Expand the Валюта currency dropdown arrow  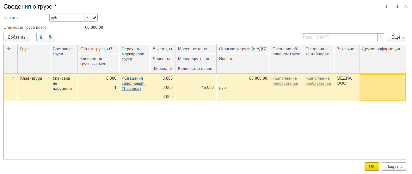88,17
